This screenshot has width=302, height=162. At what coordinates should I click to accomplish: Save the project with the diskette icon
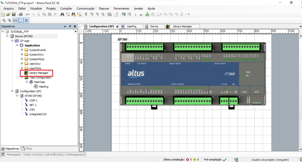click(14, 14)
